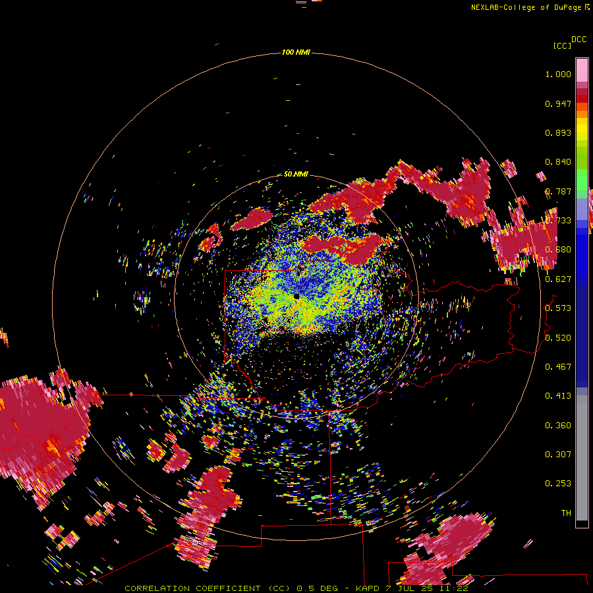The height and width of the screenshot is (593, 593).
Task: Click the [CC] legend unit label
Action: (x=562, y=45)
